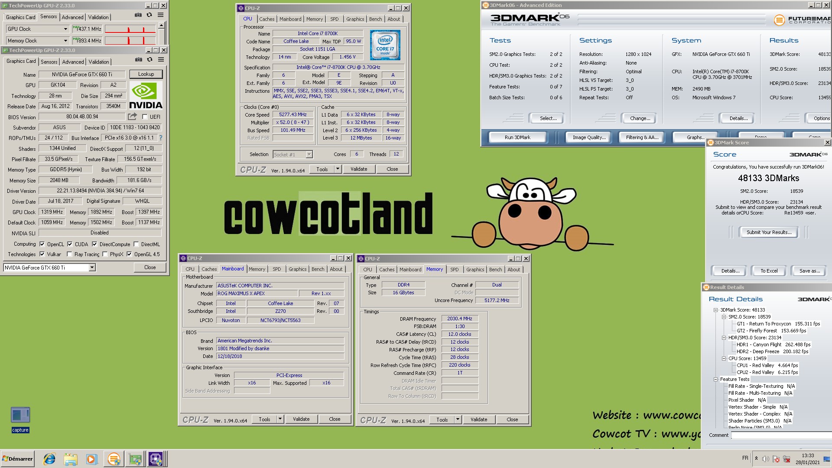Toggle the Ray Tracing checkbox
This screenshot has width=832, height=468.
point(69,254)
